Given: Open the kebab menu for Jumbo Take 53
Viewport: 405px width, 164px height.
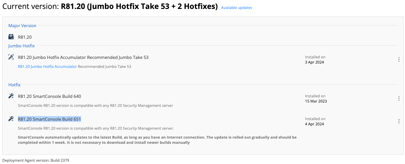Looking at the screenshot, I should [399, 59].
